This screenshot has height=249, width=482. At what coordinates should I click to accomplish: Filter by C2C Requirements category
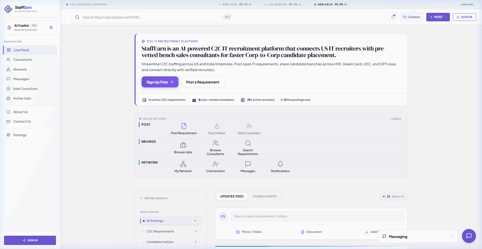(171, 231)
